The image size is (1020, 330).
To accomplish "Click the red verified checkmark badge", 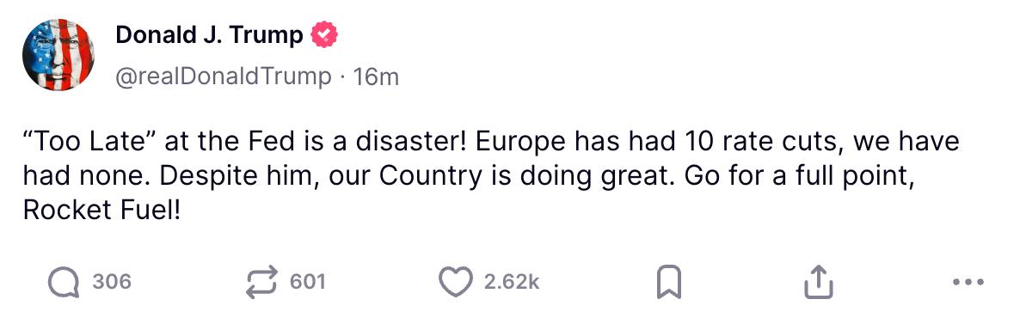I will pos(324,36).
